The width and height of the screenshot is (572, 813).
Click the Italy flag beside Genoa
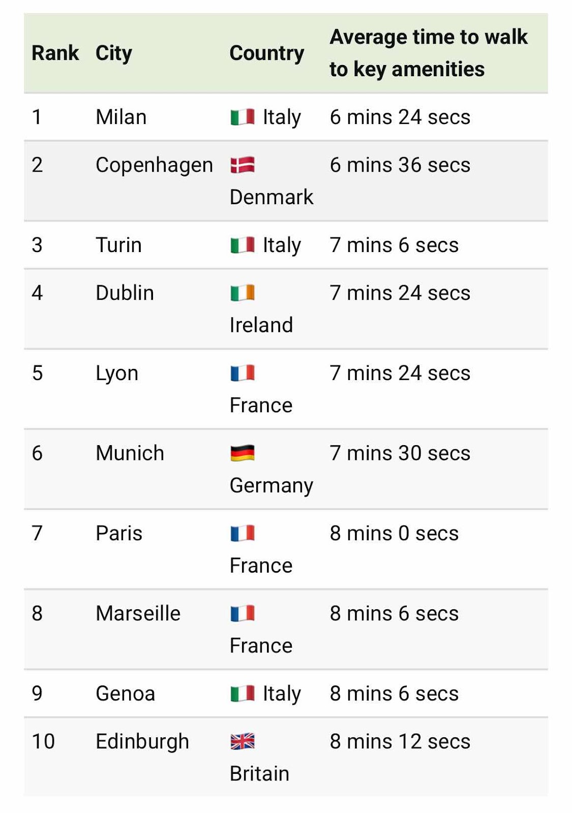tap(242, 694)
